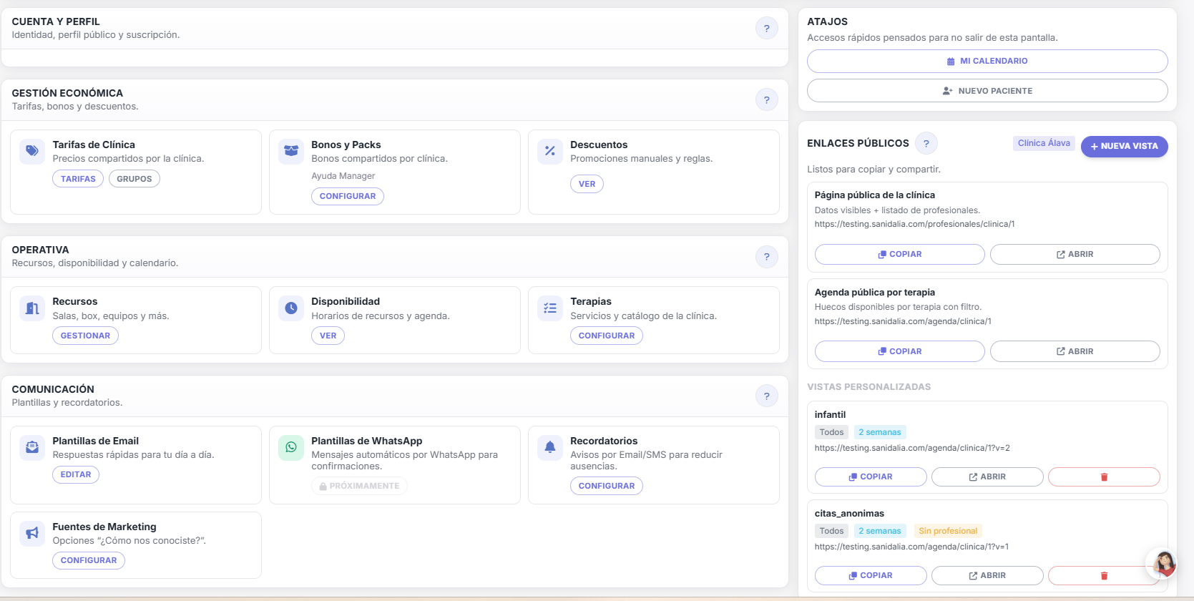Create a new view with Nueva Vista
The height and width of the screenshot is (601, 1194).
point(1123,147)
